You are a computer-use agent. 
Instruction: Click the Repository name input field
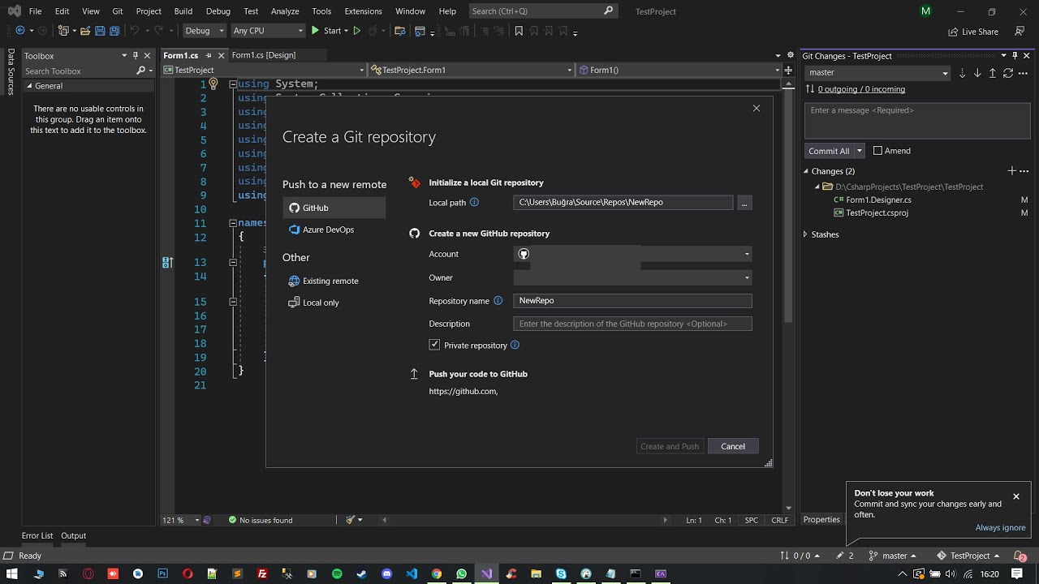point(633,301)
